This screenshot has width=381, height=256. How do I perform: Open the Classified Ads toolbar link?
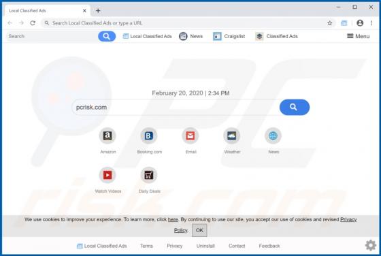click(276, 36)
